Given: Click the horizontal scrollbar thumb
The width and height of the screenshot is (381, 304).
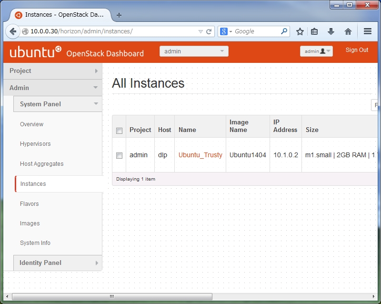Looking at the screenshot, I should pos(112,296).
